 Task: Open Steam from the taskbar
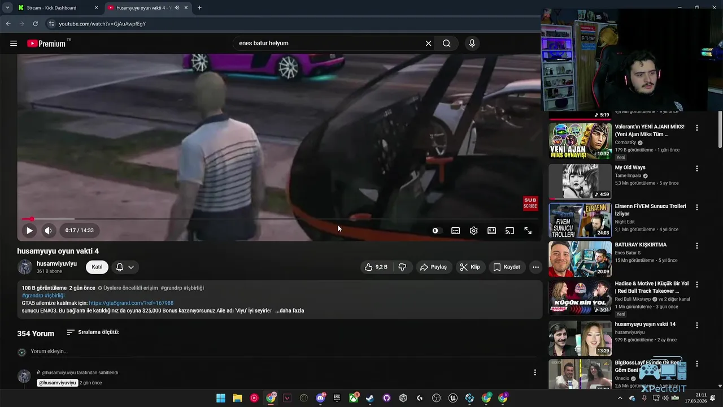370,398
